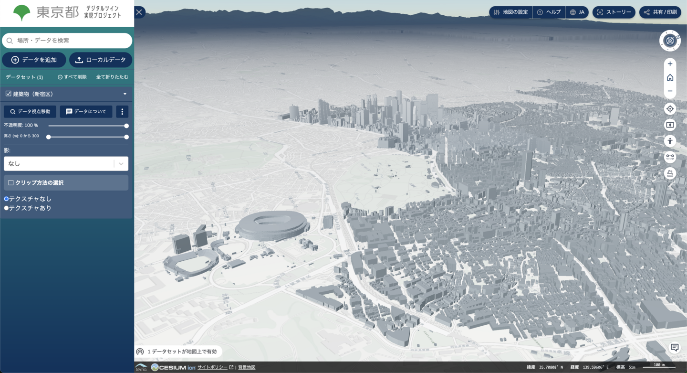687x373 pixels.
Task: Open the feedback chat icon
Action: pos(675,347)
